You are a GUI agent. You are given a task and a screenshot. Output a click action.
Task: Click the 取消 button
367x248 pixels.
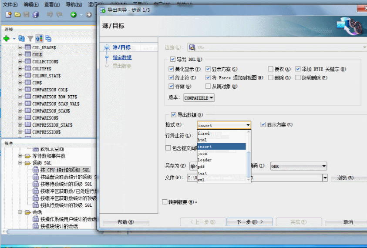(x=348, y=222)
